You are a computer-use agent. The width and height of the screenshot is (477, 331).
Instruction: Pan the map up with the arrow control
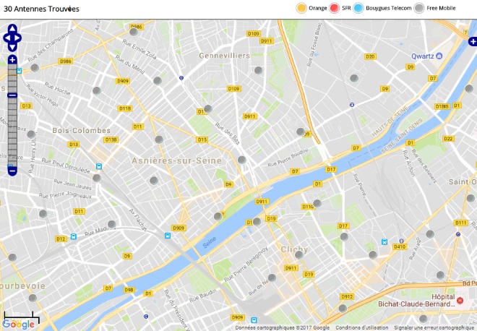coord(12,29)
